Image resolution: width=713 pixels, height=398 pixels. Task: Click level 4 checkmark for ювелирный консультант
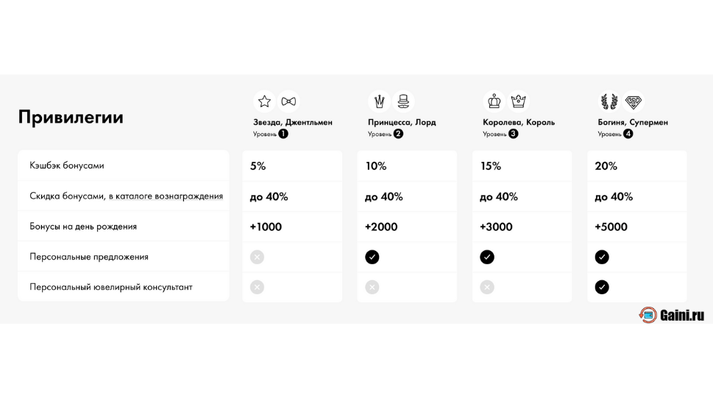[x=602, y=287]
